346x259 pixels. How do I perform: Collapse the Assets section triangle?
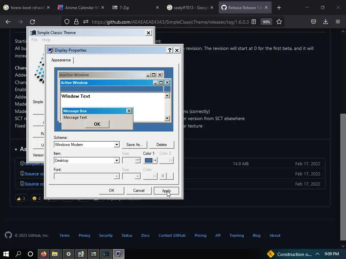(16, 149)
